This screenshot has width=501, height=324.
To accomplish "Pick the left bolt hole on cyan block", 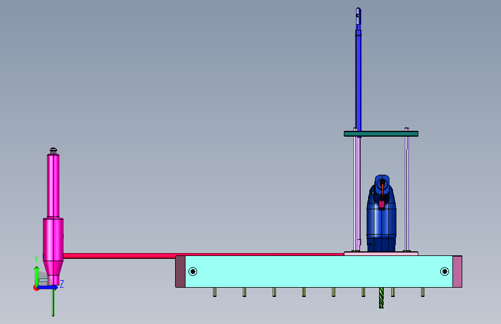I will [x=192, y=272].
